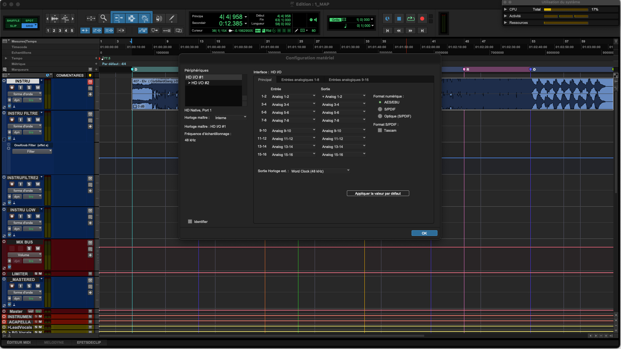Solo the MIX BUS track

[x=29, y=248]
